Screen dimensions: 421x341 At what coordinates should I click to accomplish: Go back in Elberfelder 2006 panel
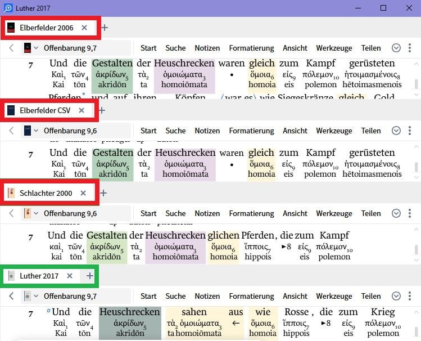(x=11, y=48)
